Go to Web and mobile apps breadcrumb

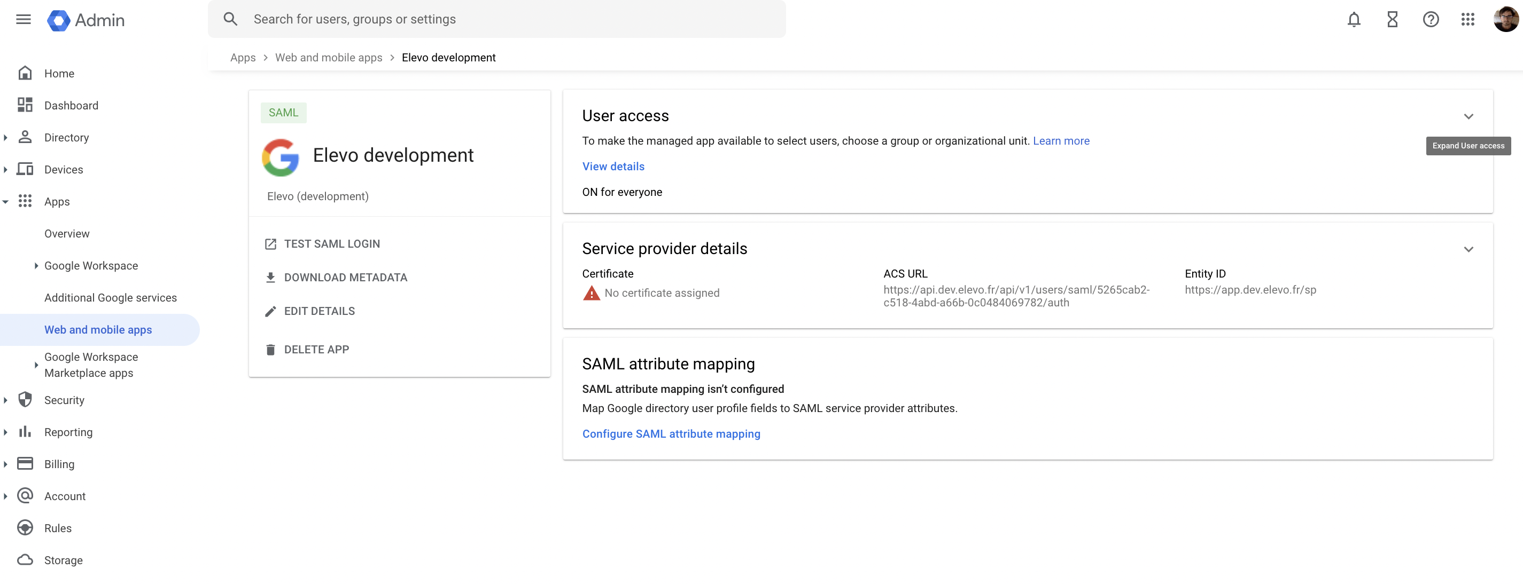(329, 57)
